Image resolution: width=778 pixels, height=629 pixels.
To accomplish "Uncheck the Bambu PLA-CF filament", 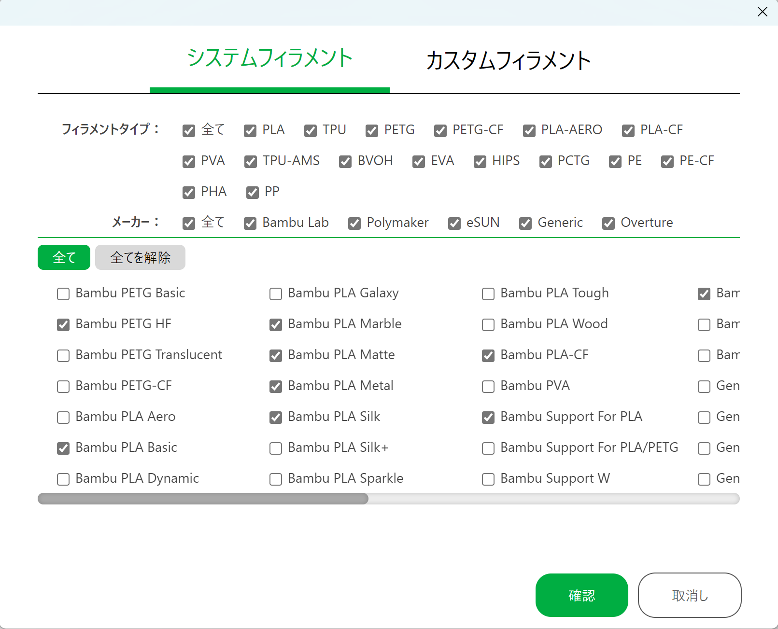I will click(488, 355).
